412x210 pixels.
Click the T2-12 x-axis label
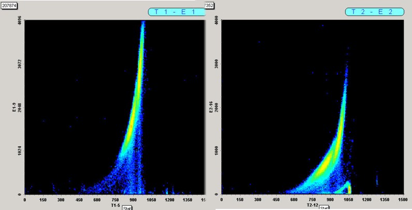tap(312, 205)
